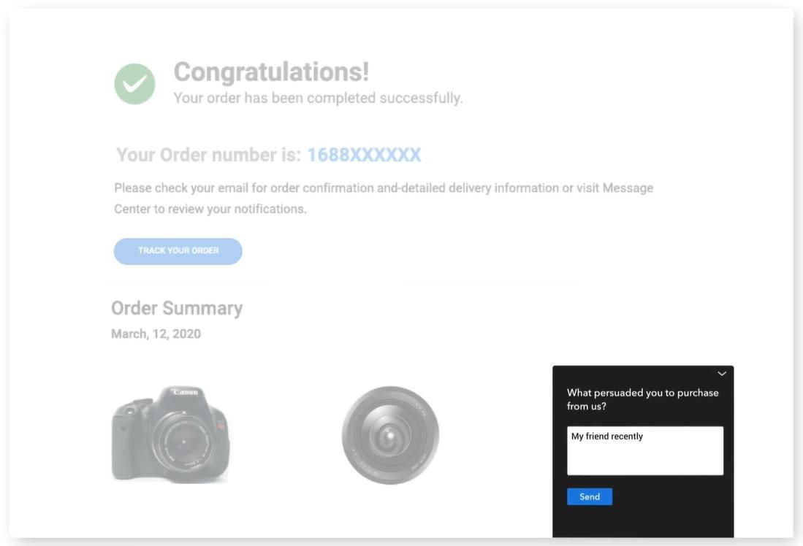Select the camera lens product thumbnail
This screenshot has width=803, height=546.
click(390, 435)
